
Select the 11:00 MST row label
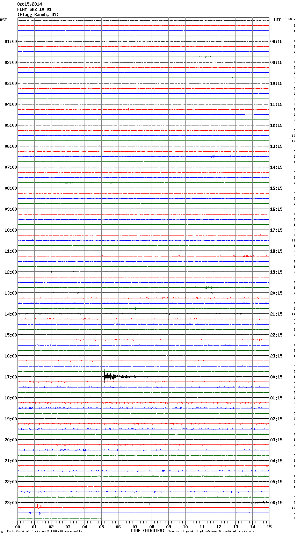[x=11, y=251]
